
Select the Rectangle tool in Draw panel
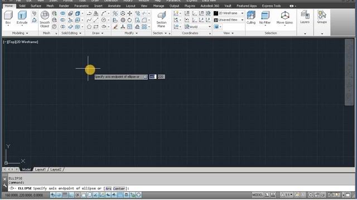pos(96,27)
